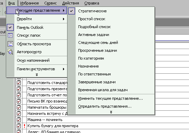Expand hidden items in the Вид menu

[x=37, y=75]
